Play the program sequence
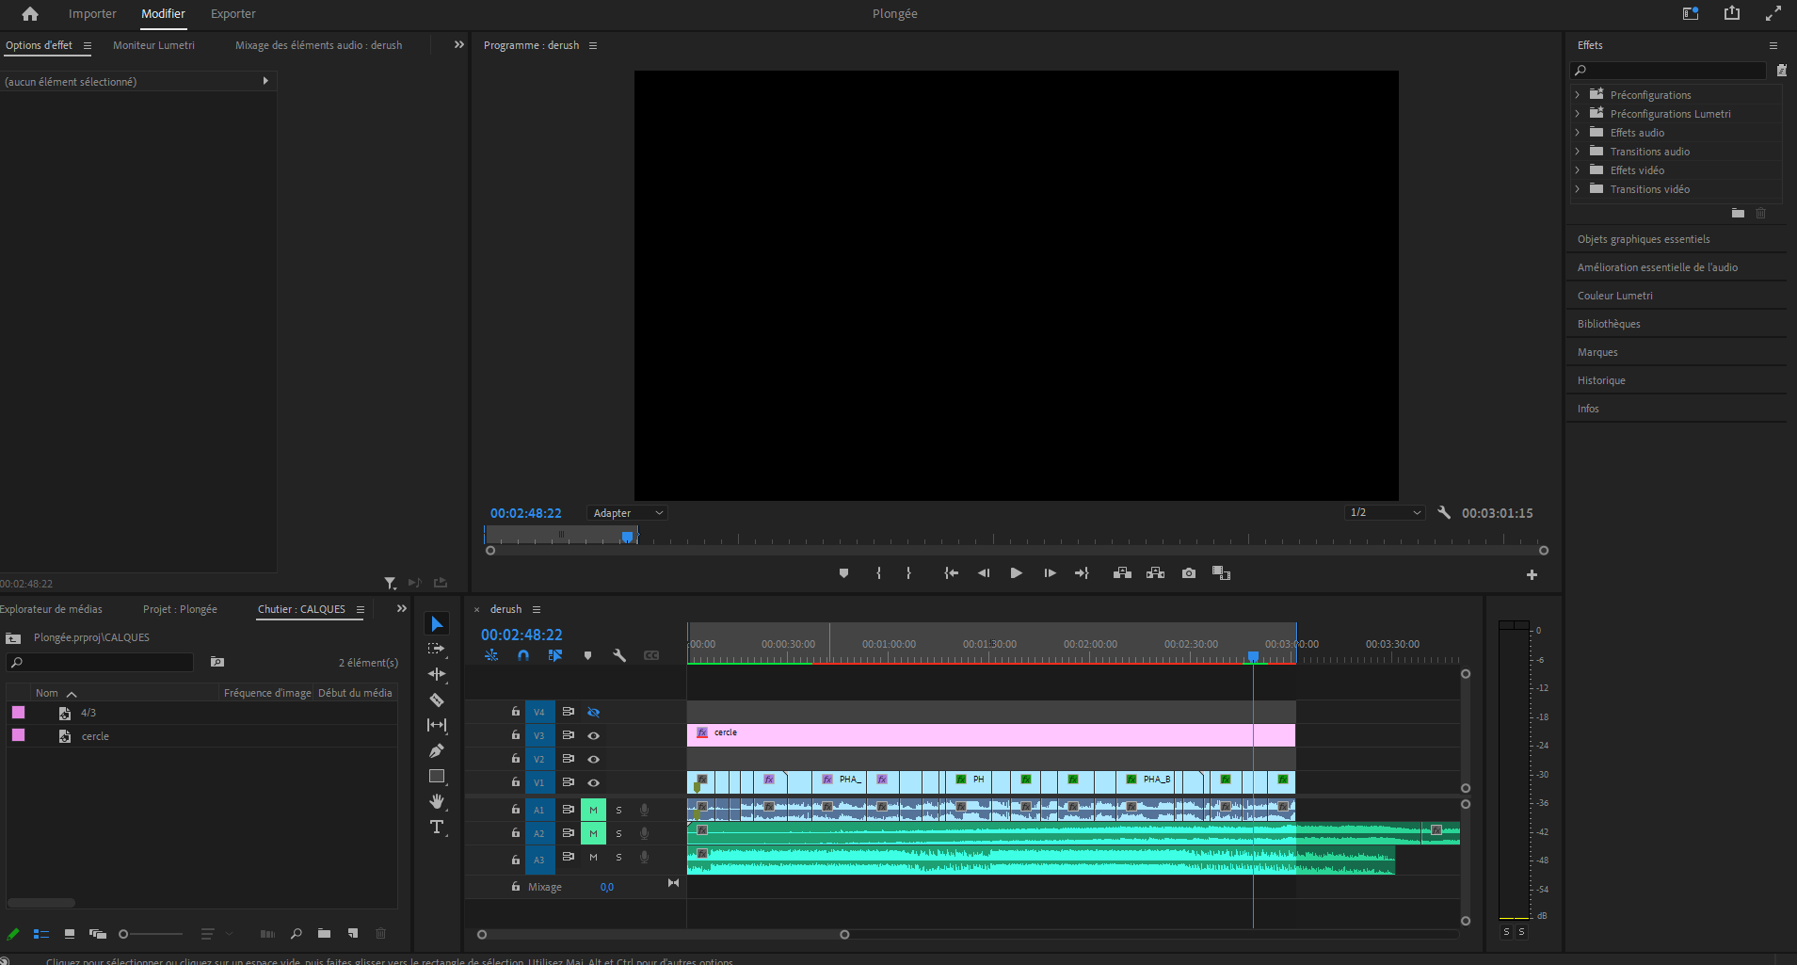1797x965 pixels. (1017, 573)
